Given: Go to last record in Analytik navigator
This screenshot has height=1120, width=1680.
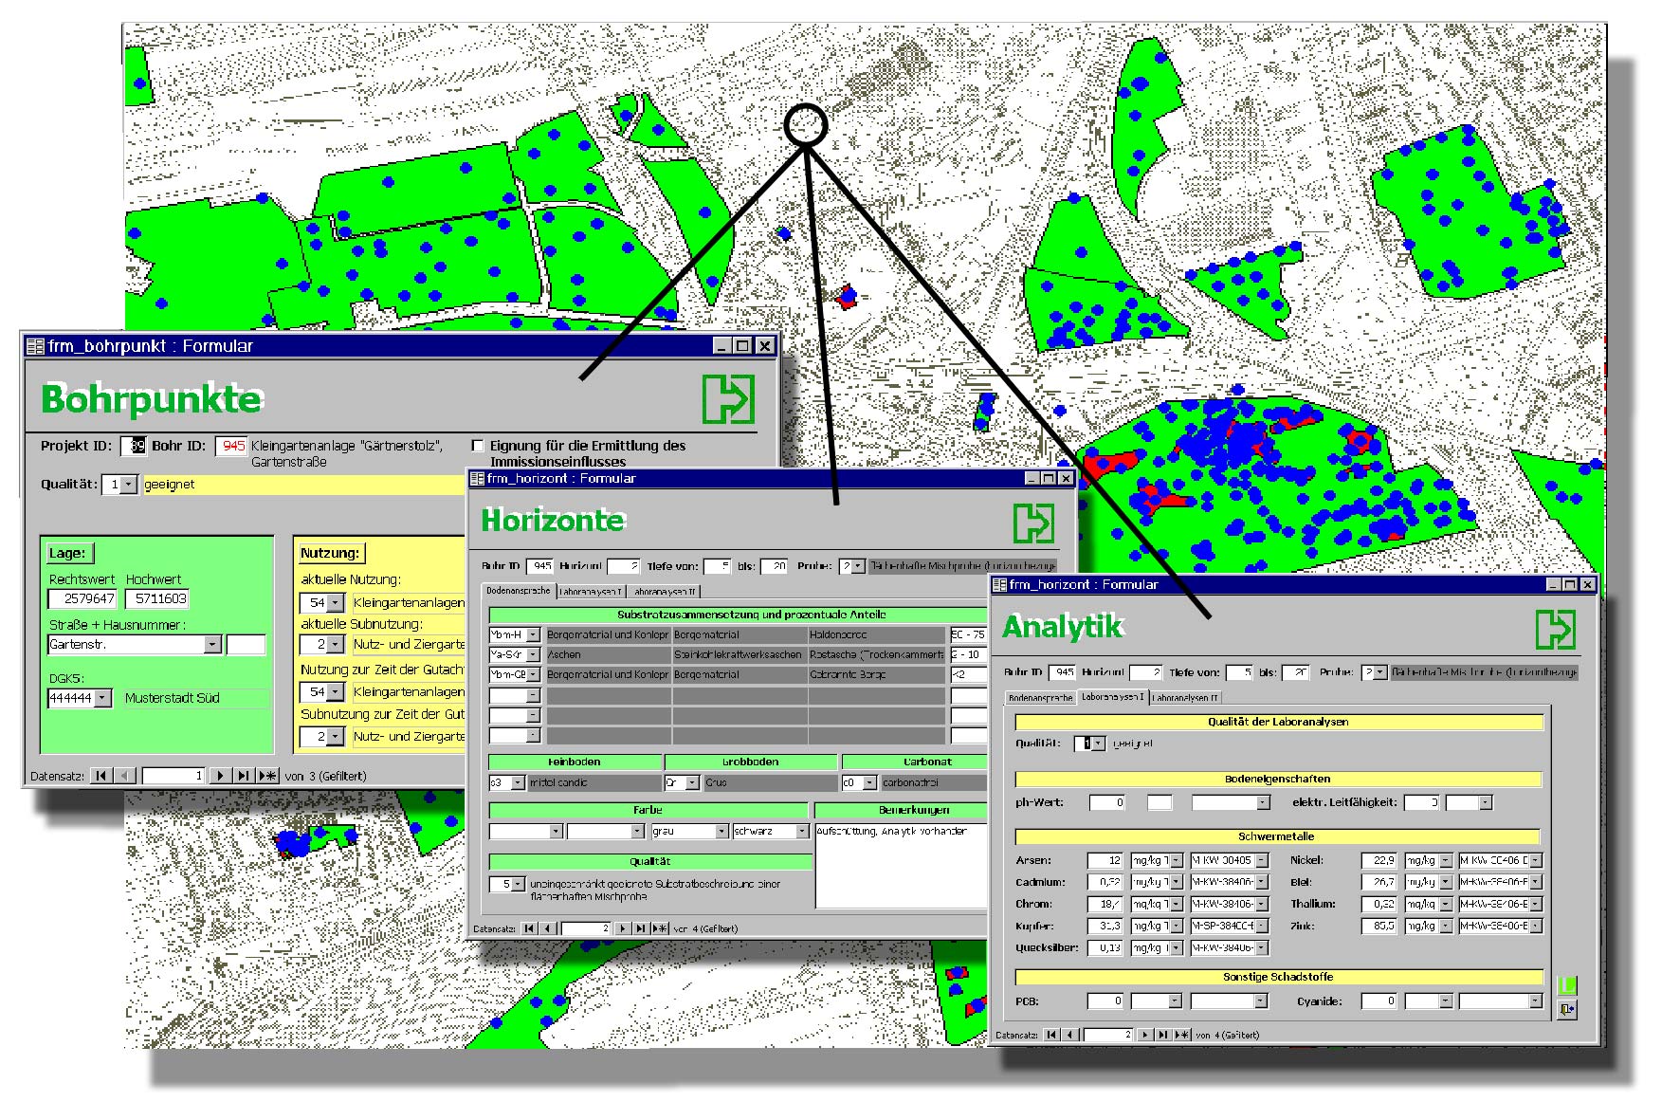Looking at the screenshot, I should [x=1162, y=1035].
